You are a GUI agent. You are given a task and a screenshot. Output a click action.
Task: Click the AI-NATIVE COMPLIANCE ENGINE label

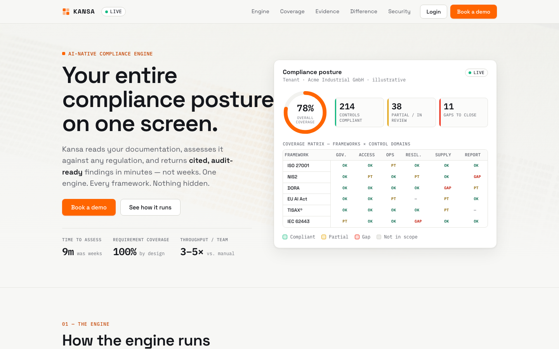[110, 54]
